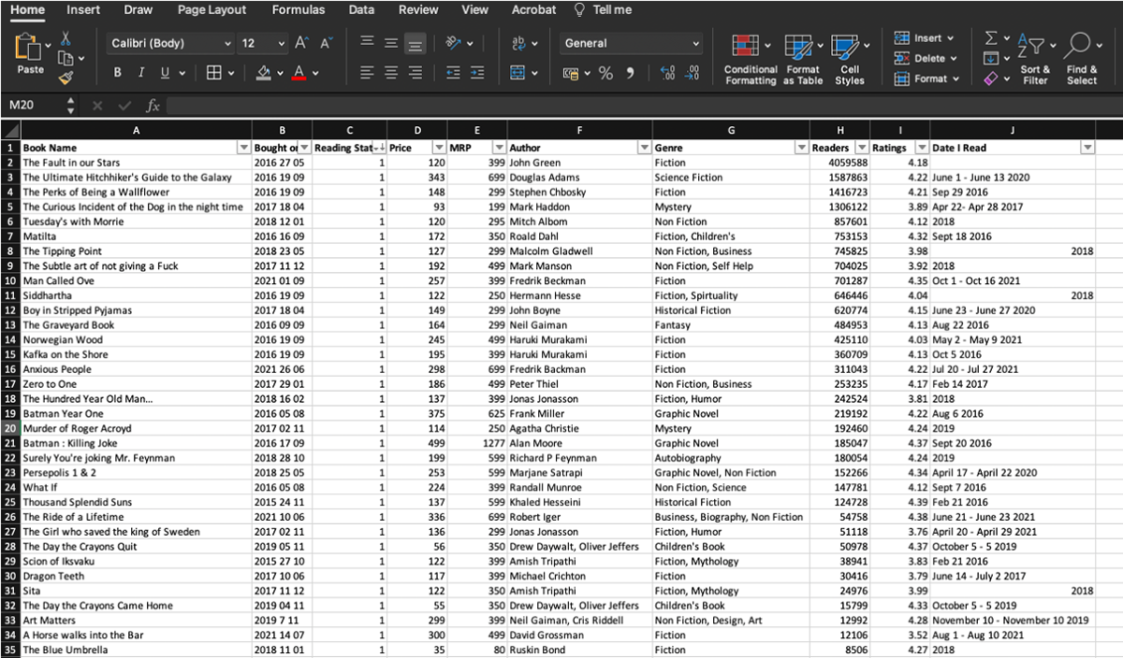
Task: Align text right
Action: tap(416, 73)
